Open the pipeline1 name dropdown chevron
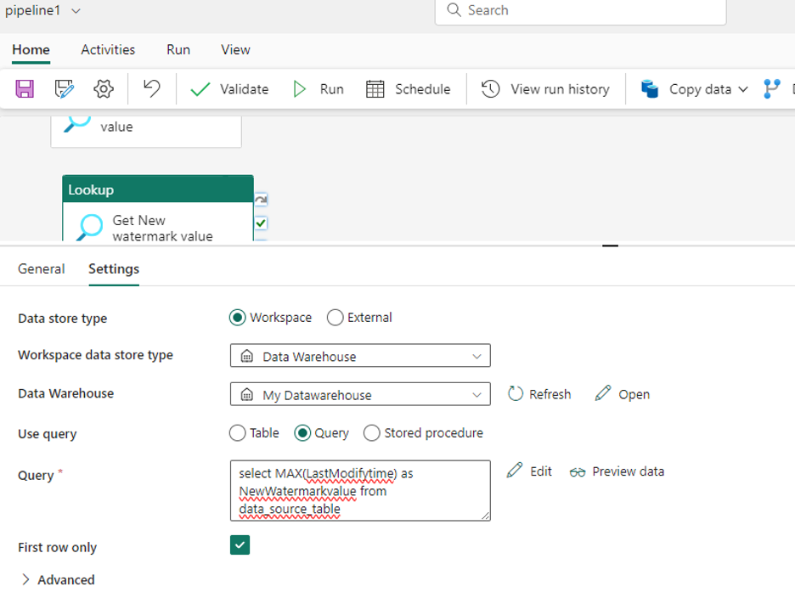 click(x=76, y=11)
